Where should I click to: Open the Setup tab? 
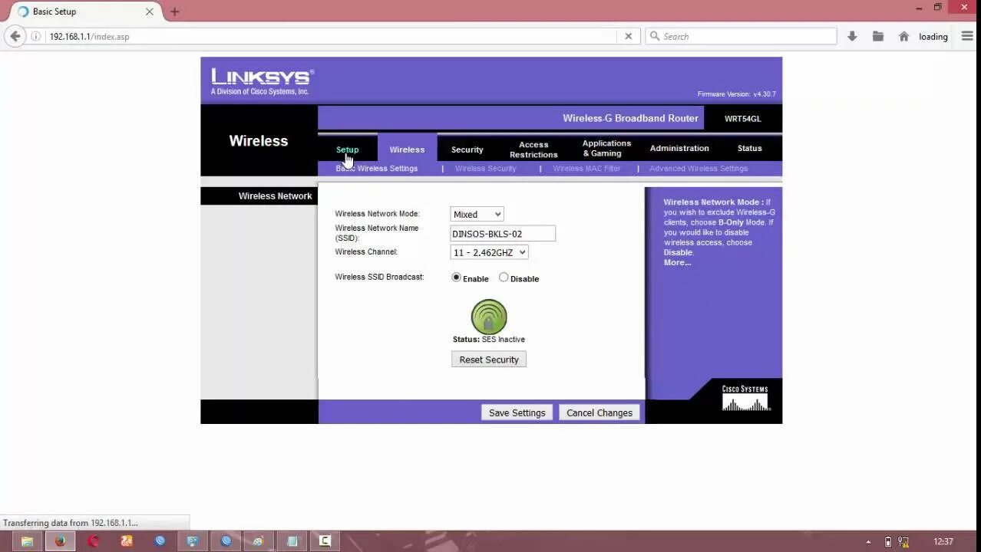click(x=347, y=149)
